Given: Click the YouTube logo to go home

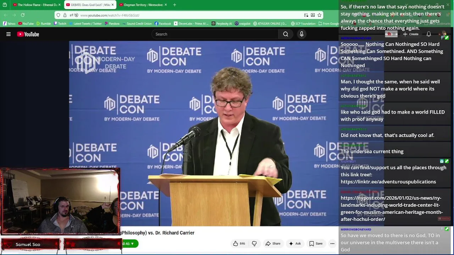Looking at the screenshot, I should (x=28, y=34).
